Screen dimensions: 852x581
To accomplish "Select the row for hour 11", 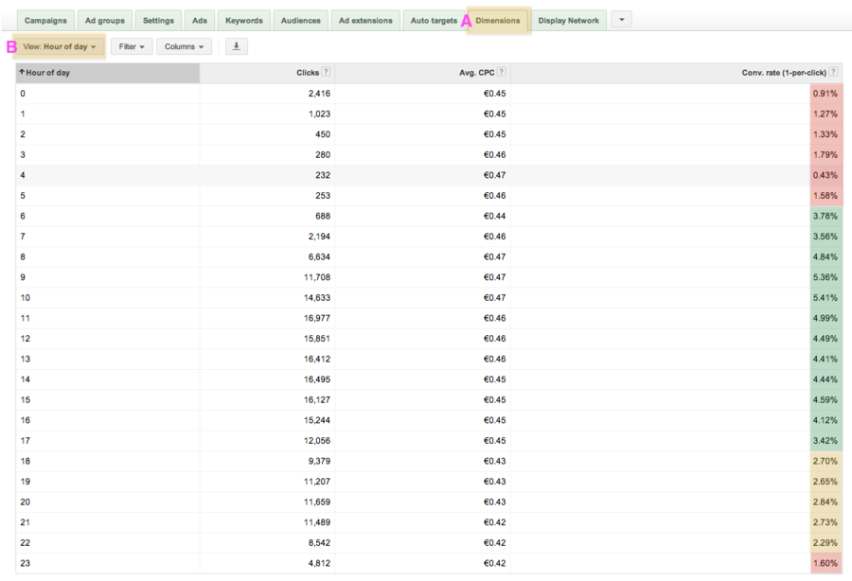I will pyautogui.click(x=107, y=318).
